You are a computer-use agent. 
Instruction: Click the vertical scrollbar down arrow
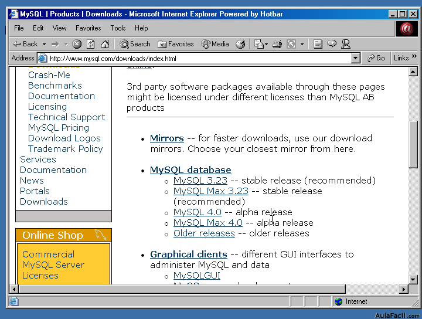pyautogui.click(x=413, y=280)
